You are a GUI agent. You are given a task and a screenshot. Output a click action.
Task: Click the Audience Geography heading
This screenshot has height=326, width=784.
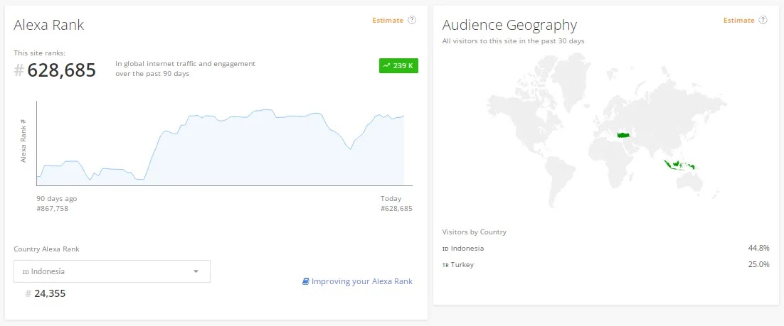509,26
